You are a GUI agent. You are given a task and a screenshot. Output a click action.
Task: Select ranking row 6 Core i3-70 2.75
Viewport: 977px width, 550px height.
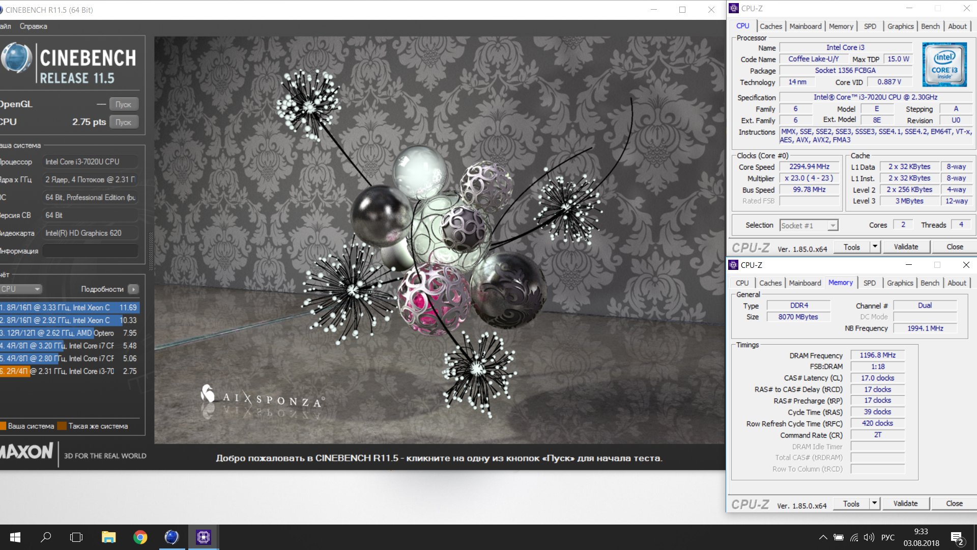pos(70,371)
